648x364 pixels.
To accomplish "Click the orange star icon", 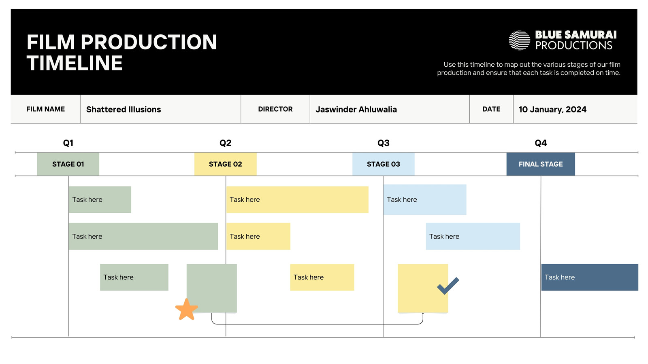I will click(186, 309).
